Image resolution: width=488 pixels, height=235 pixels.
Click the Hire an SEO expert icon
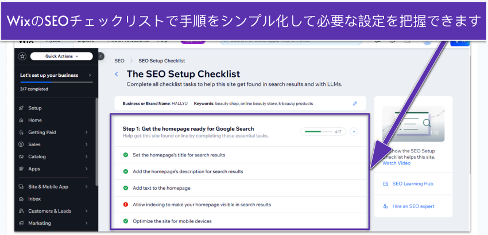click(x=386, y=206)
